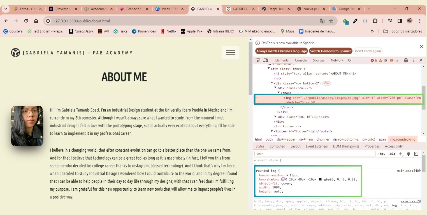The image size is (427, 215).
Task: Open the DOM Breakpoints tab
Action: click(x=346, y=146)
